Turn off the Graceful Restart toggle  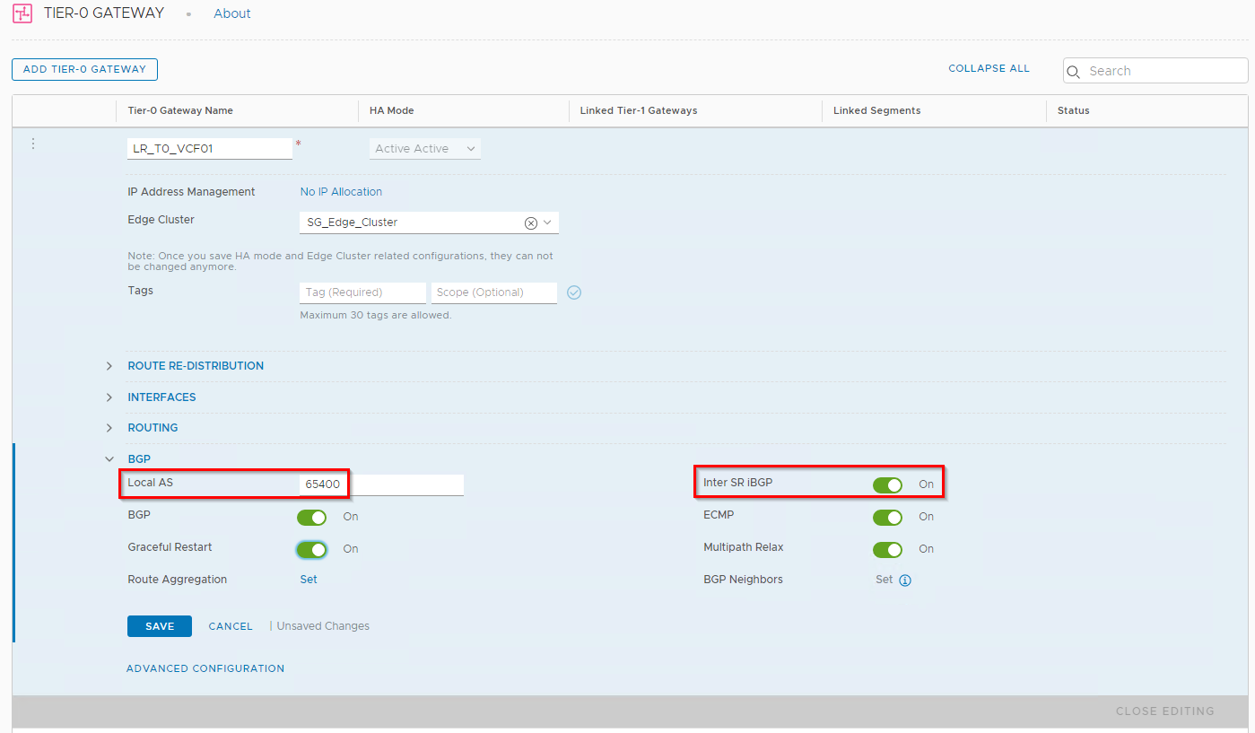312,549
